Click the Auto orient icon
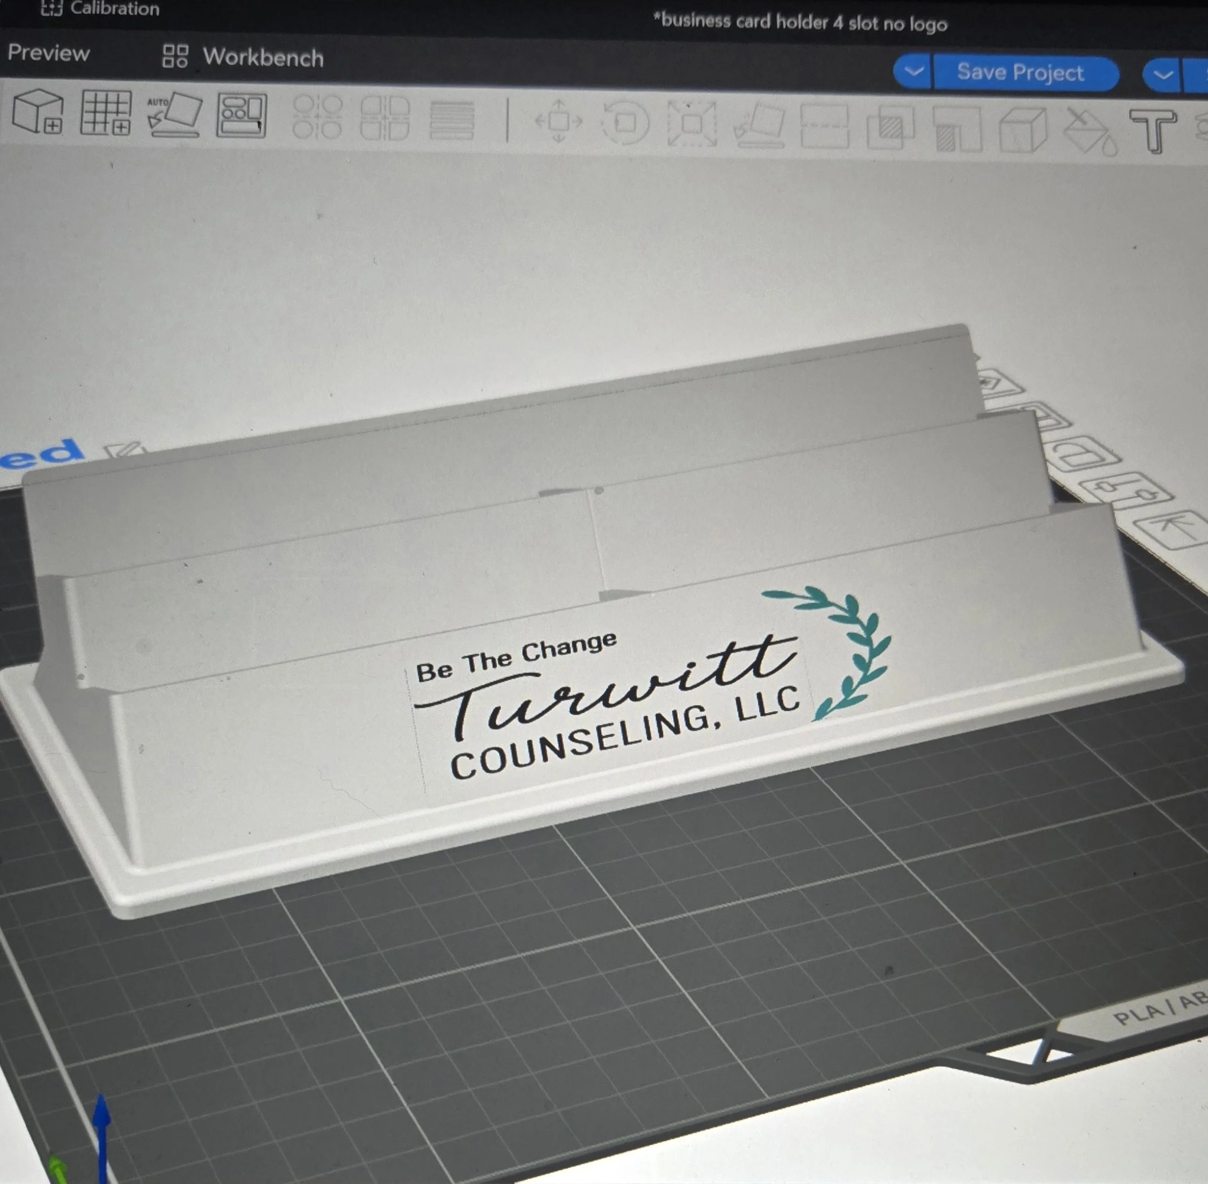The height and width of the screenshot is (1184, 1208). coord(175,115)
